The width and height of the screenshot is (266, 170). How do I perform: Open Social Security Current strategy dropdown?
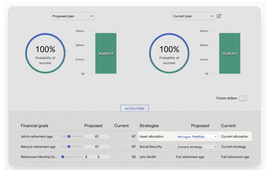197,147
